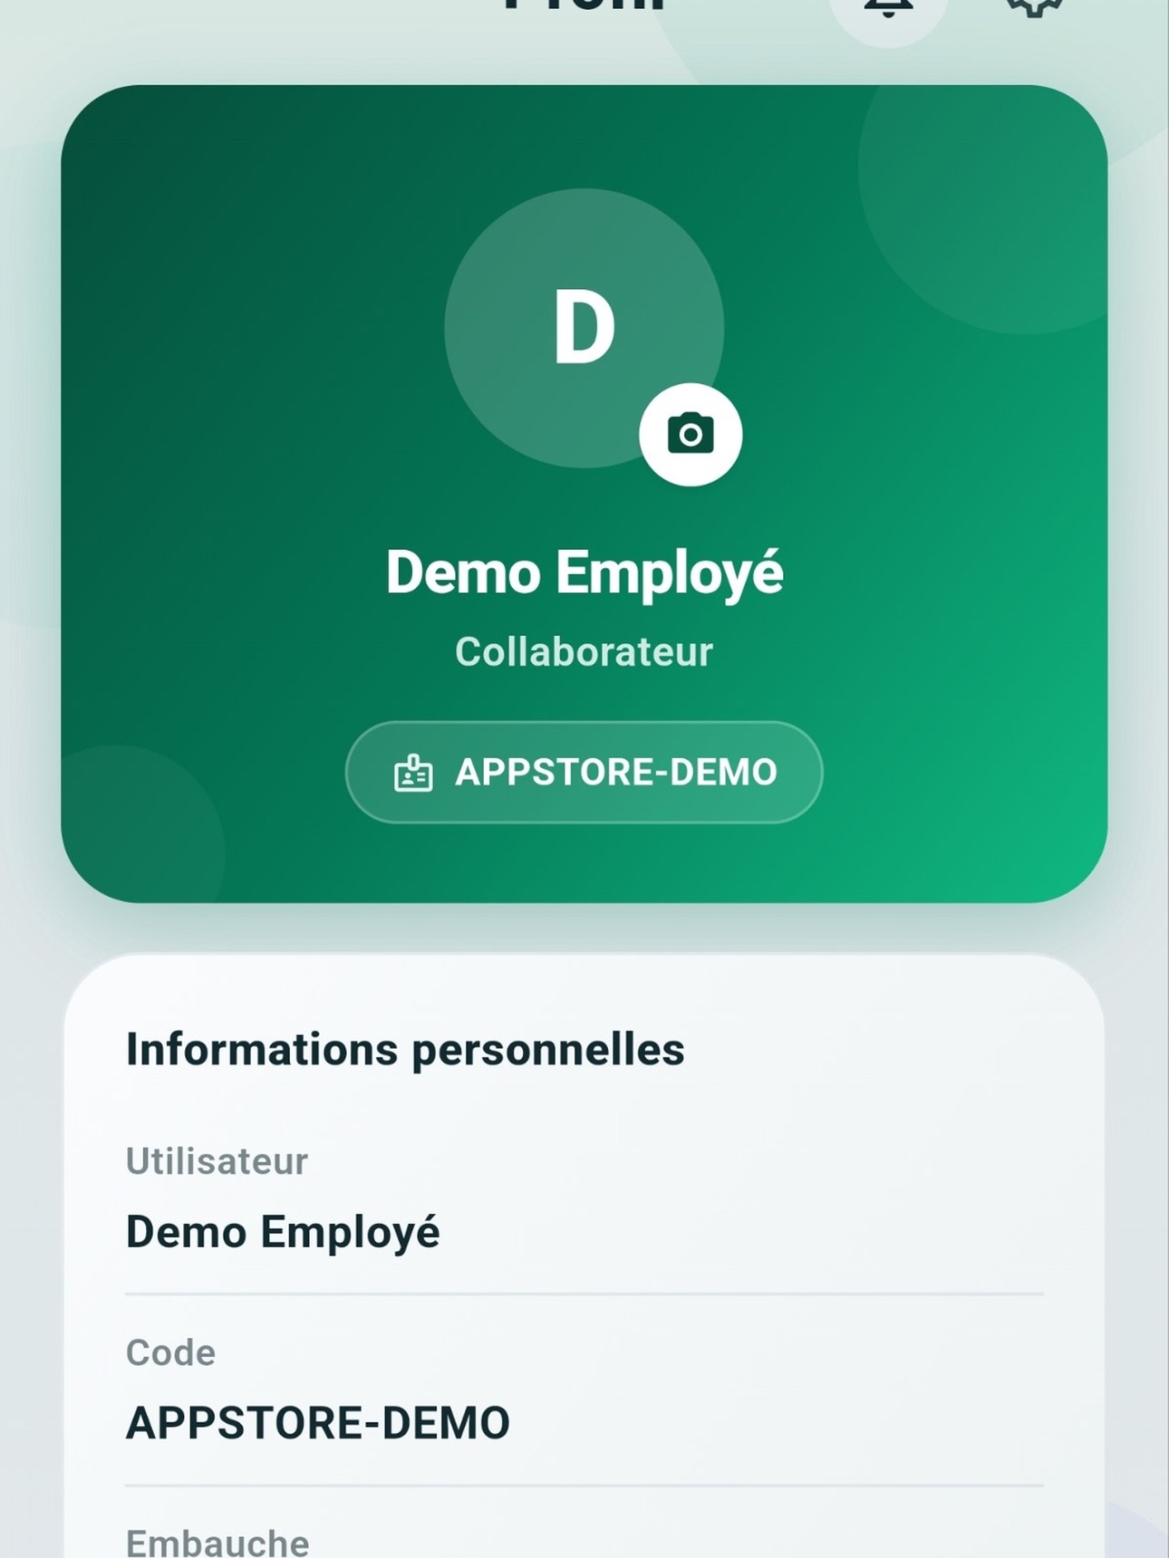This screenshot has width=1169, height=1558.
Task: Open settings with the gear icon
Action: 1034,7
